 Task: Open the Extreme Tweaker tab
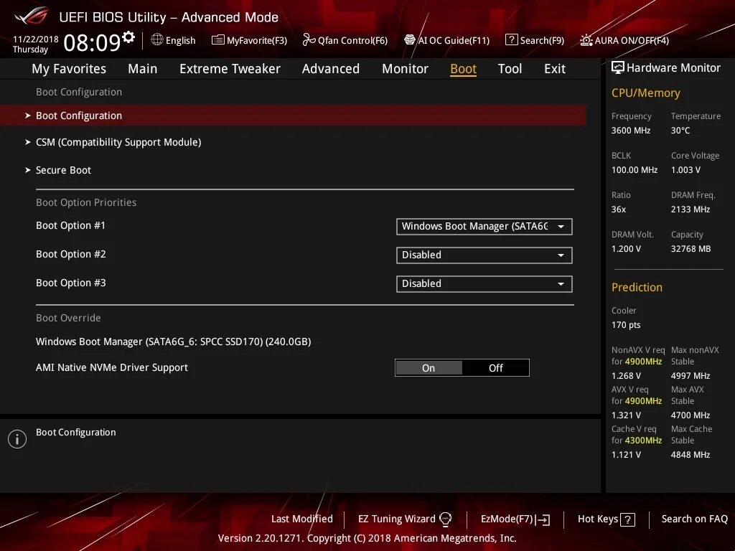(230, 69)
